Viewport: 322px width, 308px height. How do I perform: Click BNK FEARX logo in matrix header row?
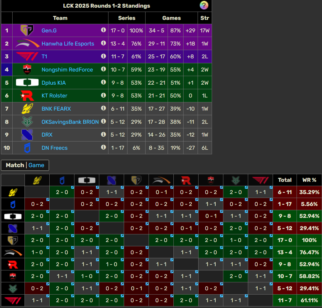pyautogui.click(x=37, y=180)
